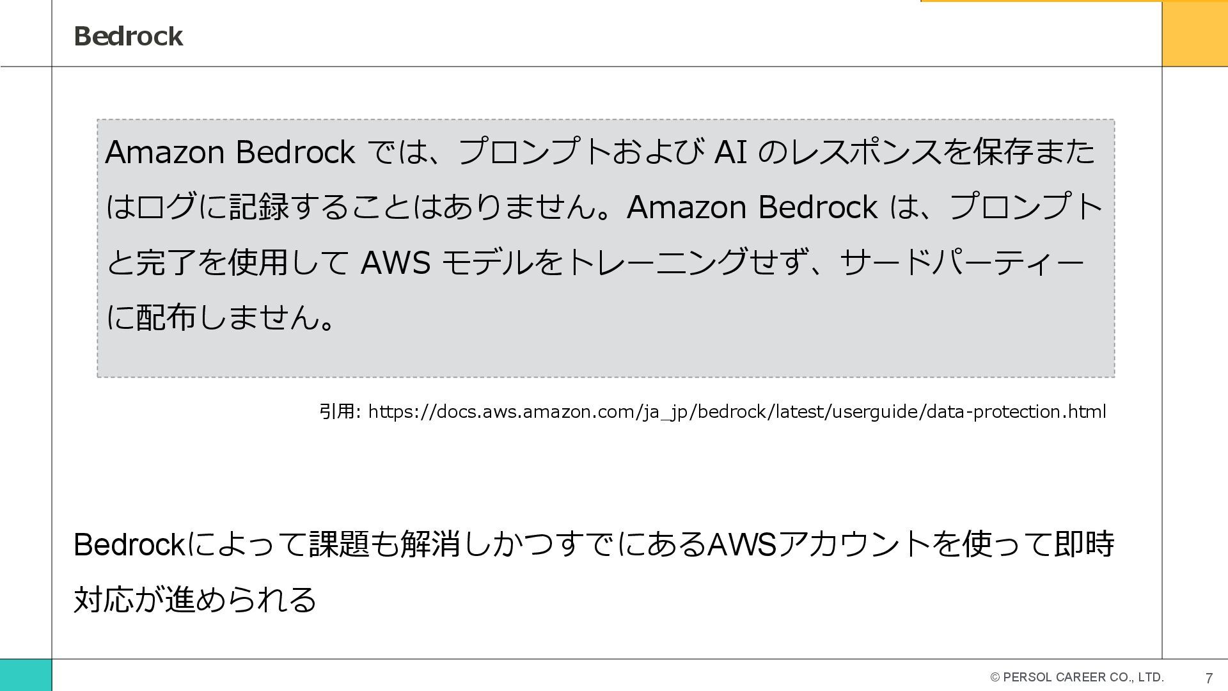Click quote line starting with 'と完了を使用して'
Viewport: 1228px width, 691px height.
595,262
